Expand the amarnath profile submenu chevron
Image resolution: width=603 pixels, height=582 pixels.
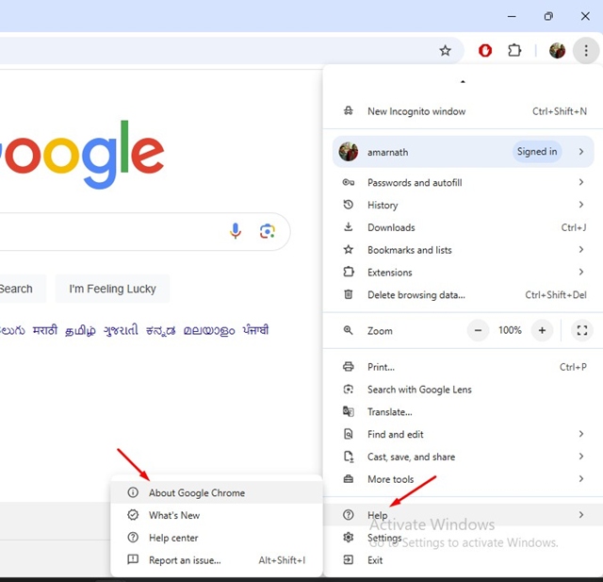[581, 152]
